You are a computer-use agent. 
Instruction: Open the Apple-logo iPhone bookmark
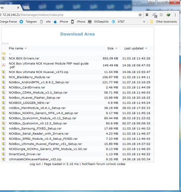(61, 22)
